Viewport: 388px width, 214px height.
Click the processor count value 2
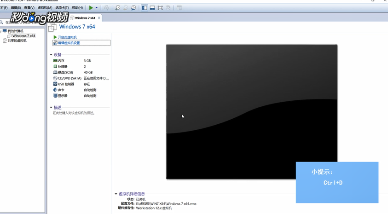click(85, 67)
